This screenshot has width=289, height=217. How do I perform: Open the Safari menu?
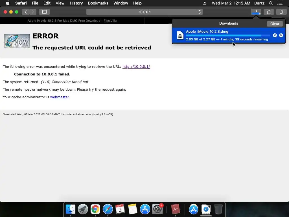21,3
